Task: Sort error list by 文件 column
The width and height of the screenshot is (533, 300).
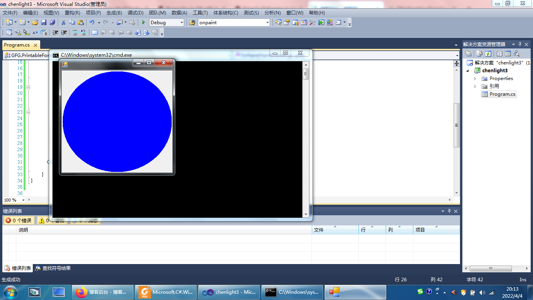Action: (335, 230)
